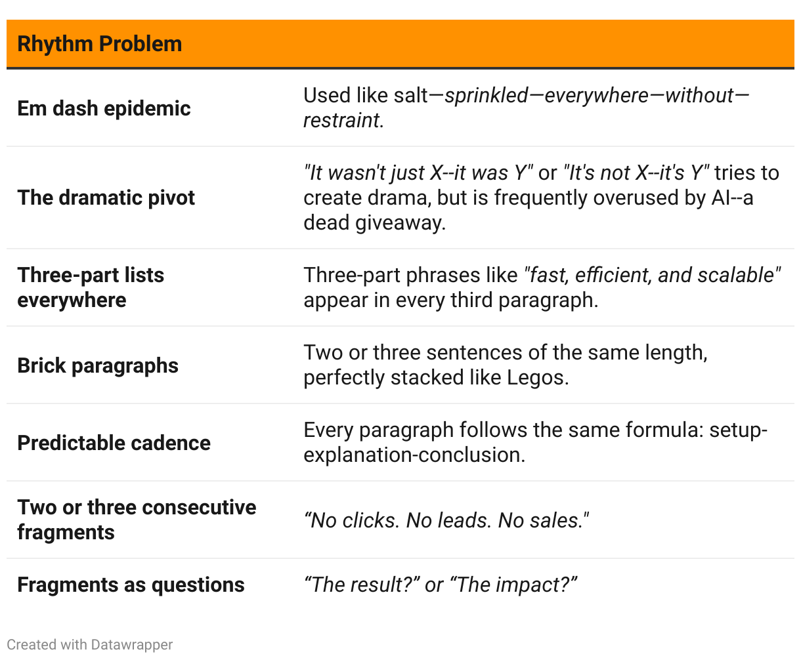Select the Em dash epidemic row label
This screenshot has width=801, height=660.
104,108
